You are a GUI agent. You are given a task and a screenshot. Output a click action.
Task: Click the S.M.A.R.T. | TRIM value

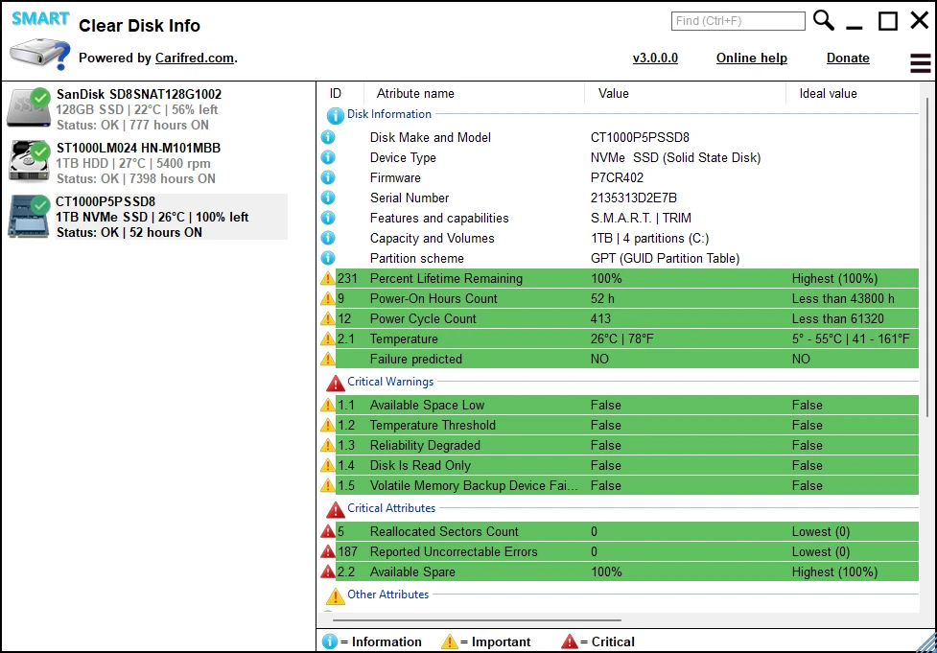click(x=641, y=218)
